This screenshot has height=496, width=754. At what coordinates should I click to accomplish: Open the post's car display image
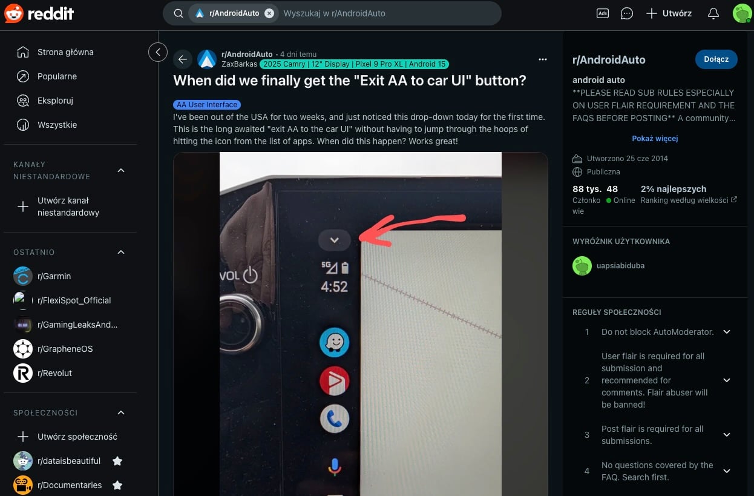click(x=361, y=324)
